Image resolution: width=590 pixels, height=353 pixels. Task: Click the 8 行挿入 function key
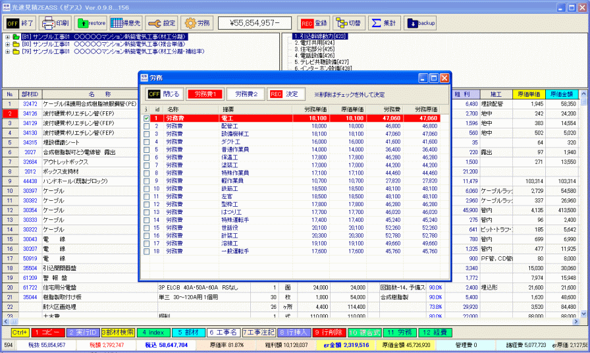pos(294,333)
